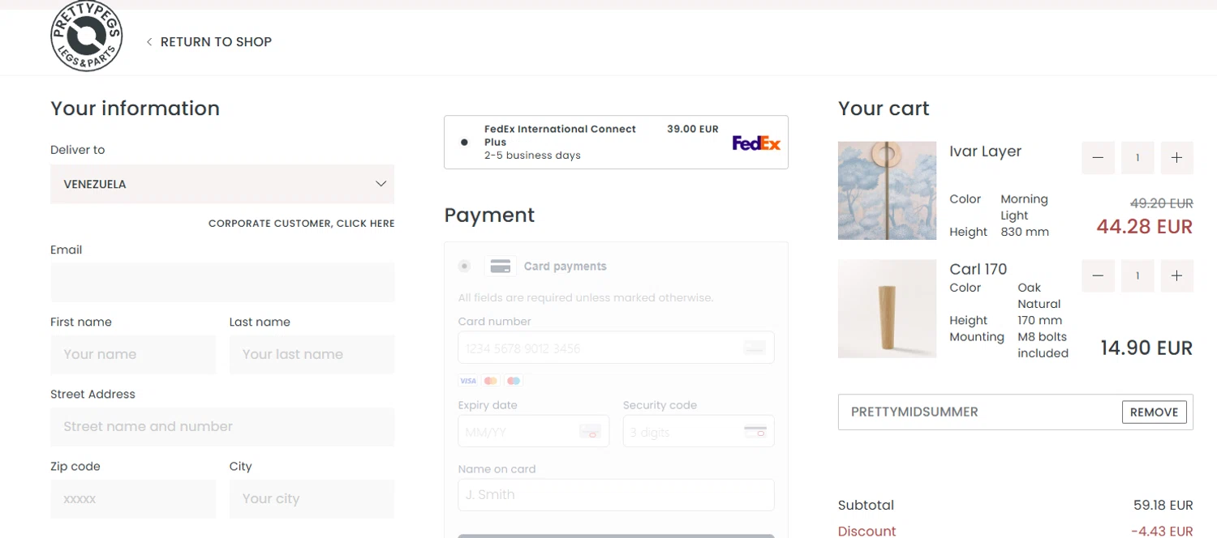The image size is (1217, 538).
Task: Open the Ivar Layer product thumbnail
Action: click(888, 190)
